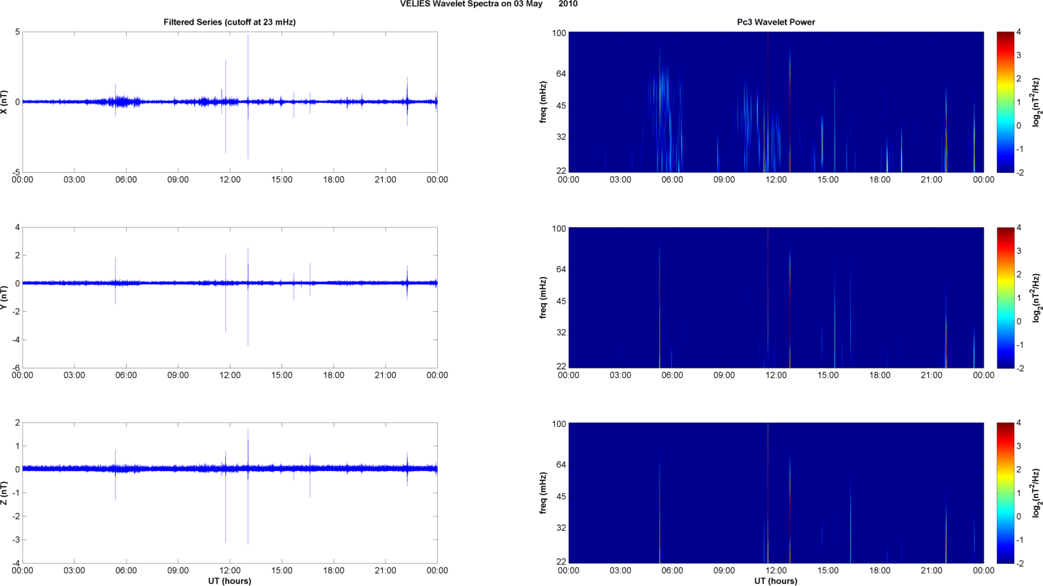Click the X (nT) axis label

pyautogui.click(x=5, y=102)
